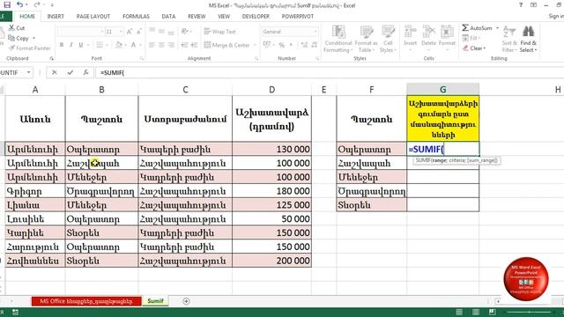Open Cell Styles gallery
Image resolution: width=564 pixels, height=317 pixels.
(x=388, y=39)
